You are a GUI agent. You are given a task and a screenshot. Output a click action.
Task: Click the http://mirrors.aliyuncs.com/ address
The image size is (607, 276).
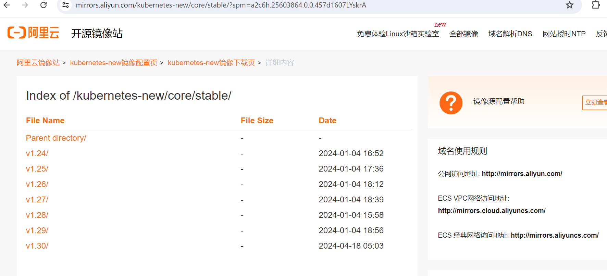555,235
